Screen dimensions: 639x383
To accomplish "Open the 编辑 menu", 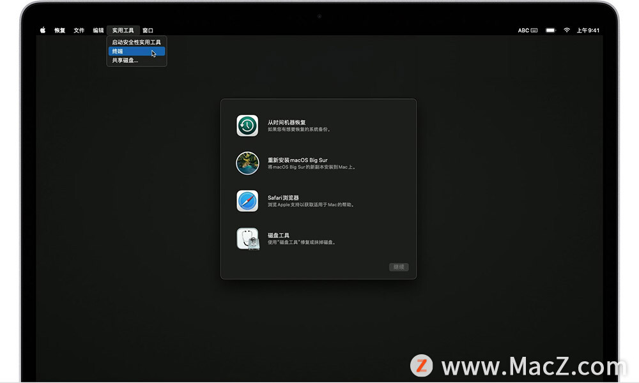I will 97,29.
